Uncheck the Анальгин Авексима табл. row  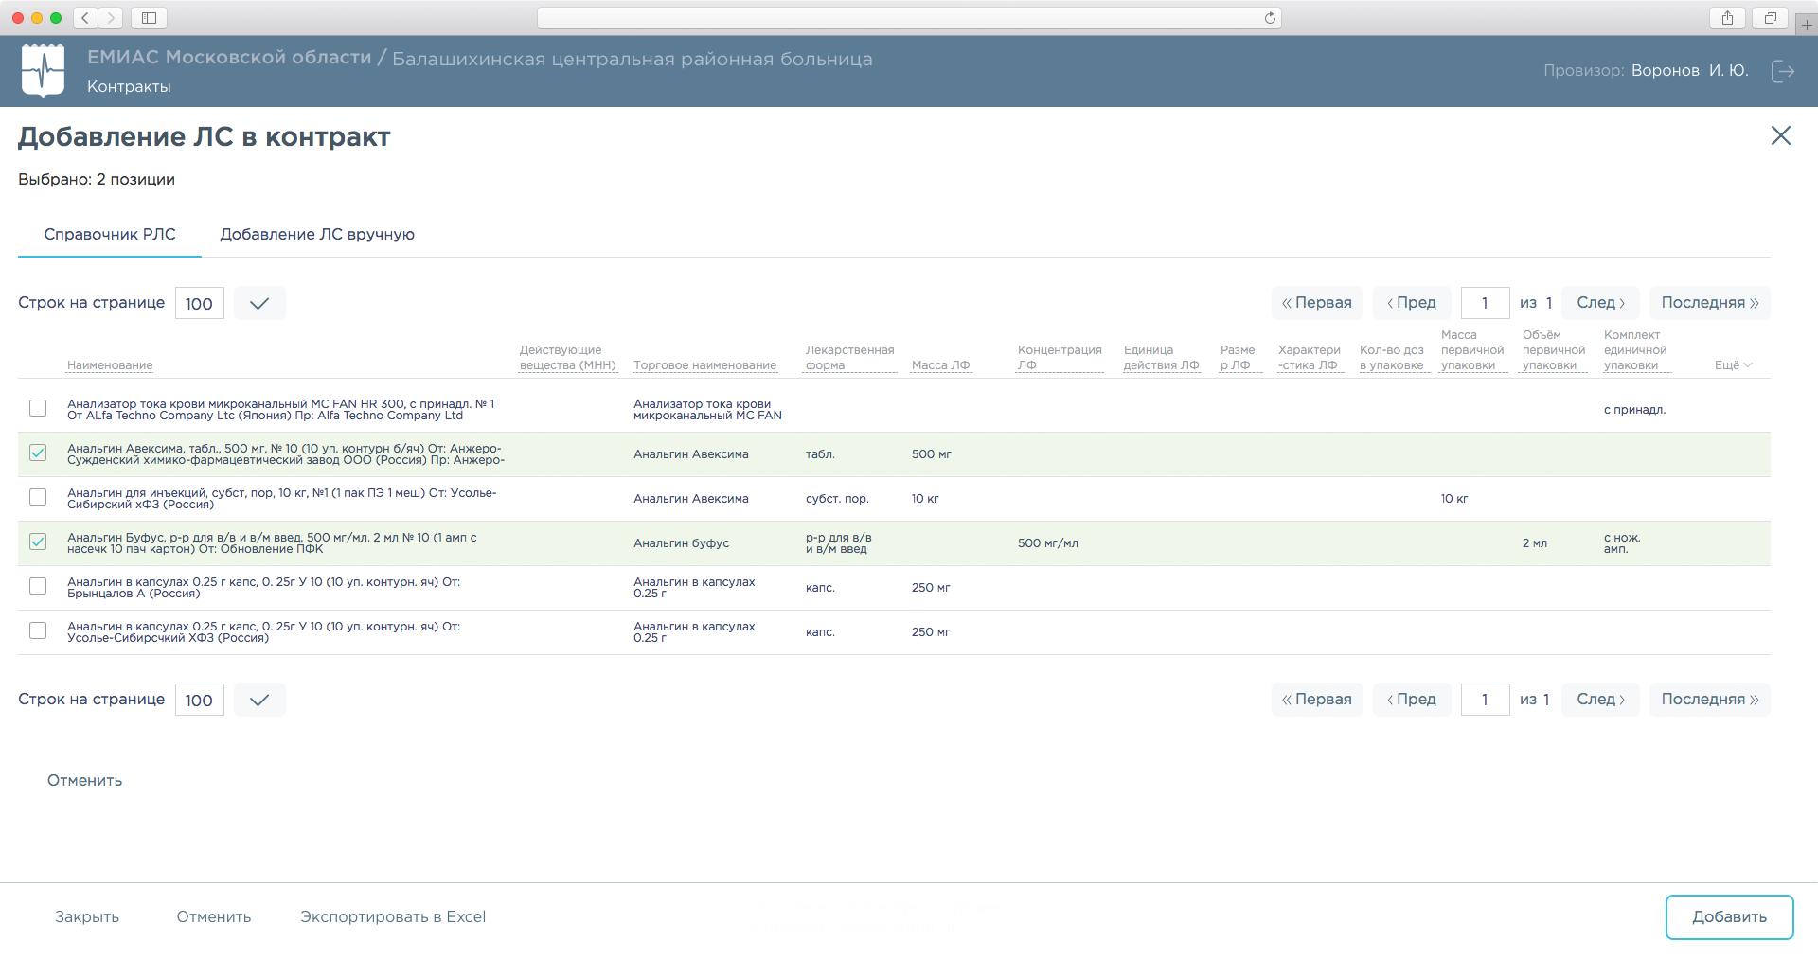click(x=38, y=453)
